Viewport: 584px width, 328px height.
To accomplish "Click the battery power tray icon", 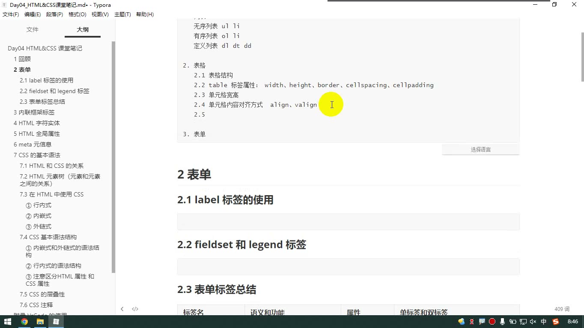I will 512,322.
